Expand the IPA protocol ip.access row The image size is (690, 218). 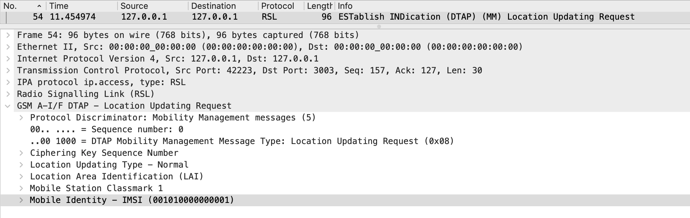(8, 82)
